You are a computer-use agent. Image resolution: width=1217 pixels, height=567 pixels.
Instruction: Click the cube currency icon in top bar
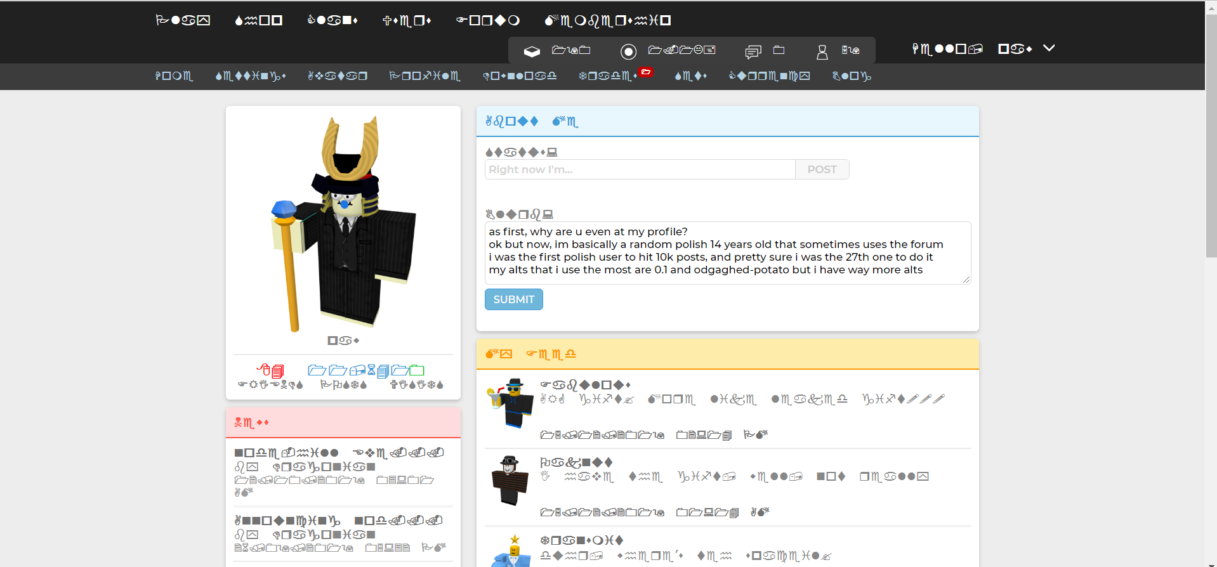532,51
